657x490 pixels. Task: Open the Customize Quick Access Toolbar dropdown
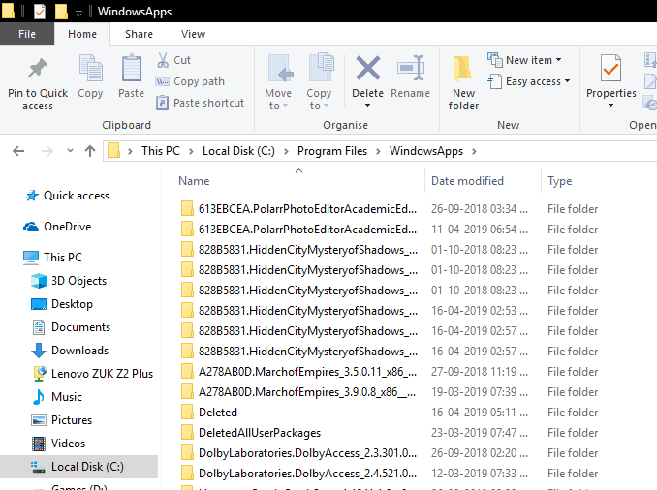[78, 13]
